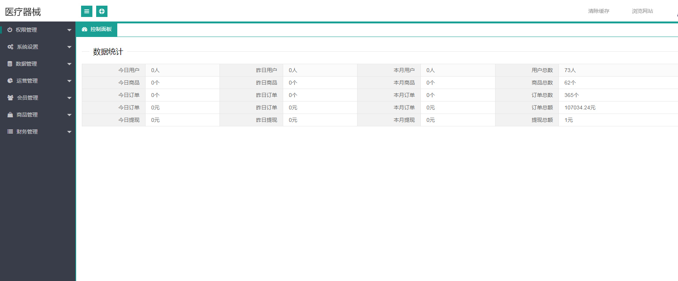
Task: Open the 浏览网站 link
Action: tap(642, 11)
